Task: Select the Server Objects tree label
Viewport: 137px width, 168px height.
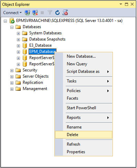Action: tap(36, 76)
